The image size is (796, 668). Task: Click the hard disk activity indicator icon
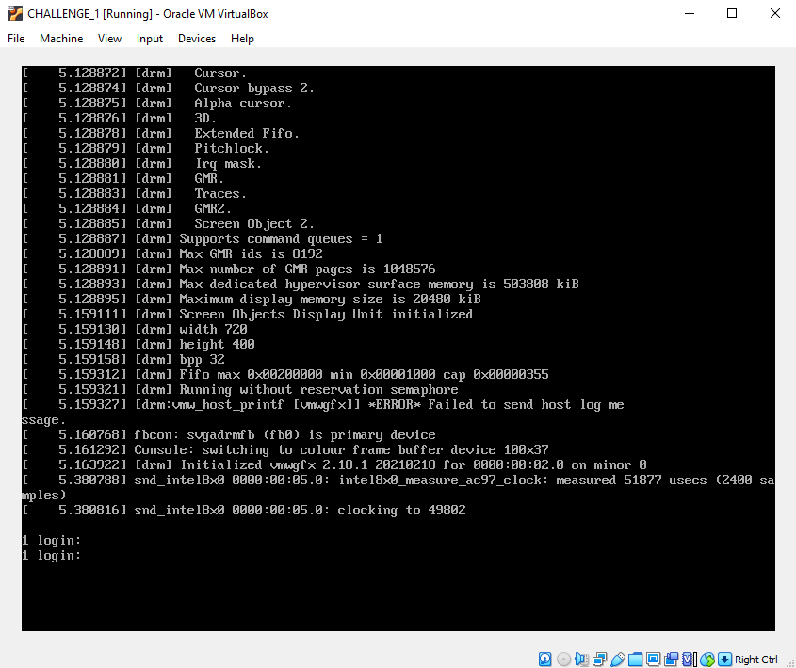545,660
